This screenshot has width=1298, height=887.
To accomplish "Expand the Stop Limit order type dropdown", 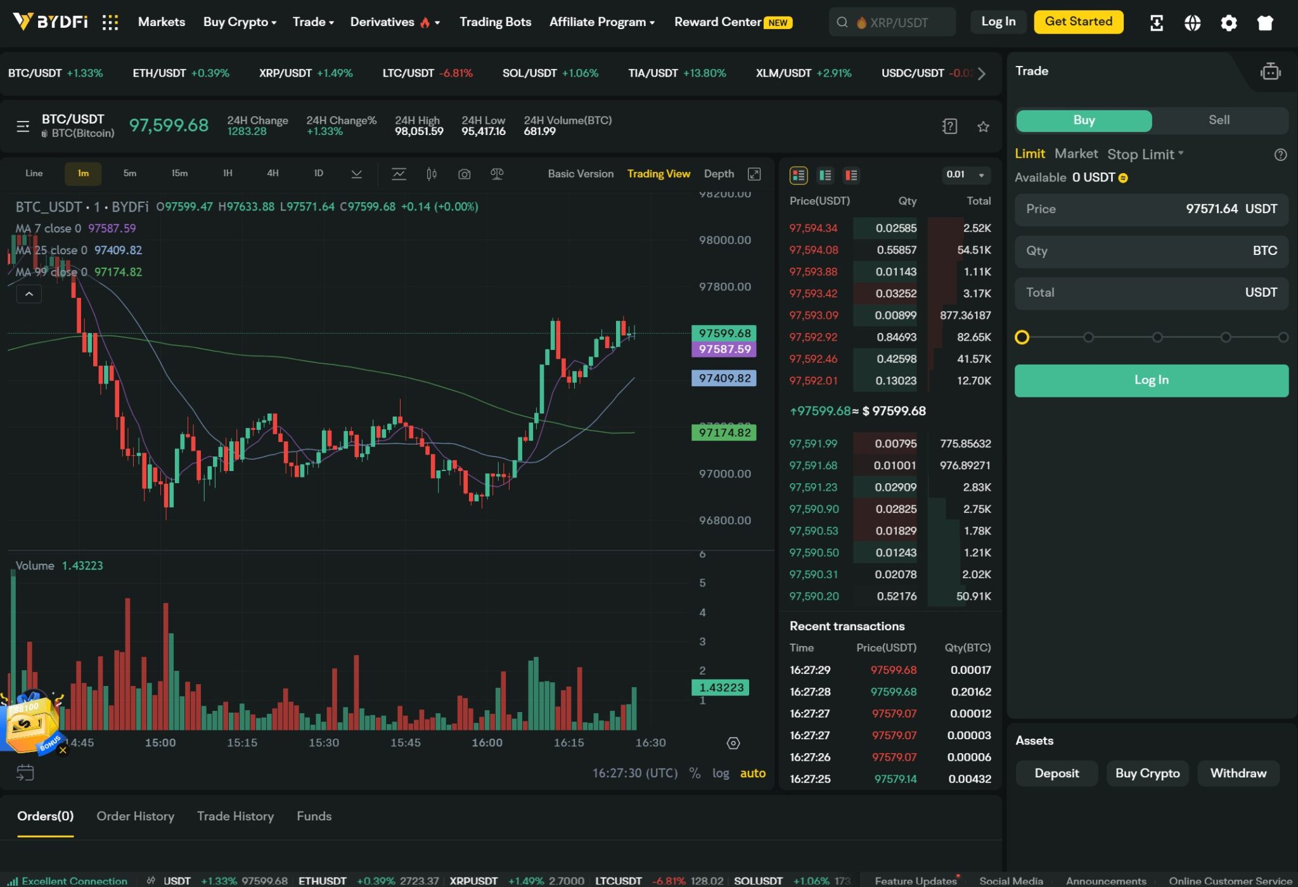I will [x=1145, y=154].
